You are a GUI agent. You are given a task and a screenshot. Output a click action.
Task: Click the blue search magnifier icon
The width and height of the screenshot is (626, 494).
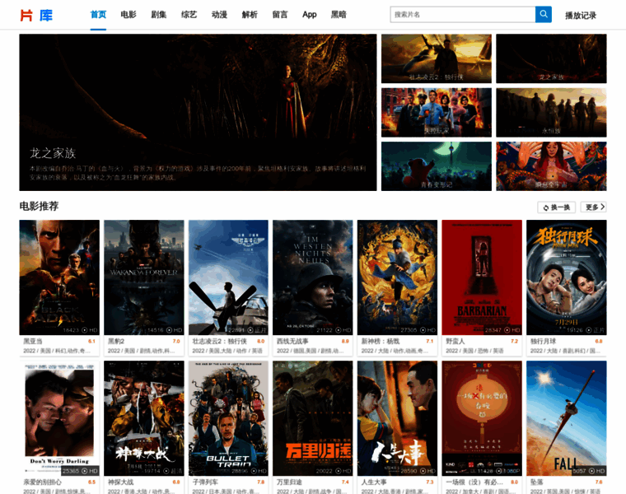coord(544,15)
